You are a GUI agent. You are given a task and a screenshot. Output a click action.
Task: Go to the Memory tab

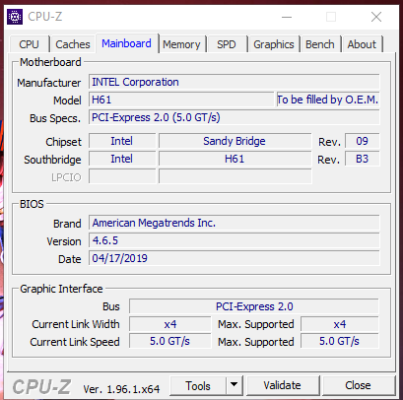[181, 44]
